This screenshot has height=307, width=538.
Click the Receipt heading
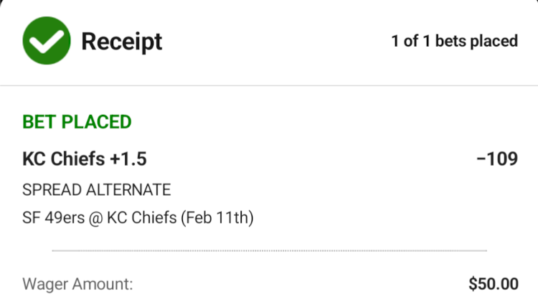[121, 42]
